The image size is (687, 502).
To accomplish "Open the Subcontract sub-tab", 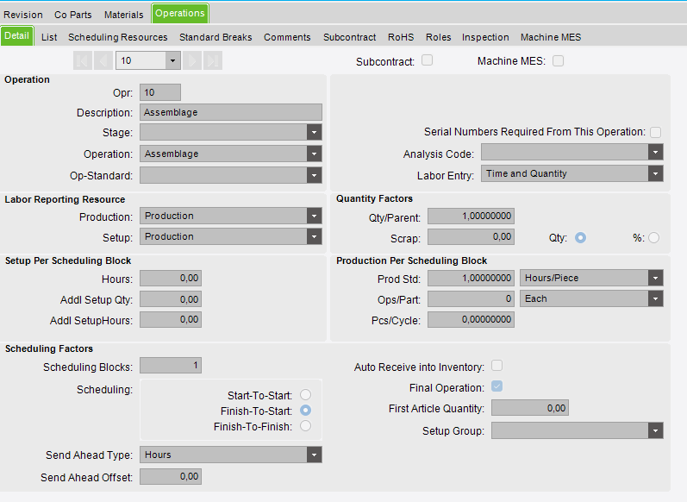I will [350, 37].
